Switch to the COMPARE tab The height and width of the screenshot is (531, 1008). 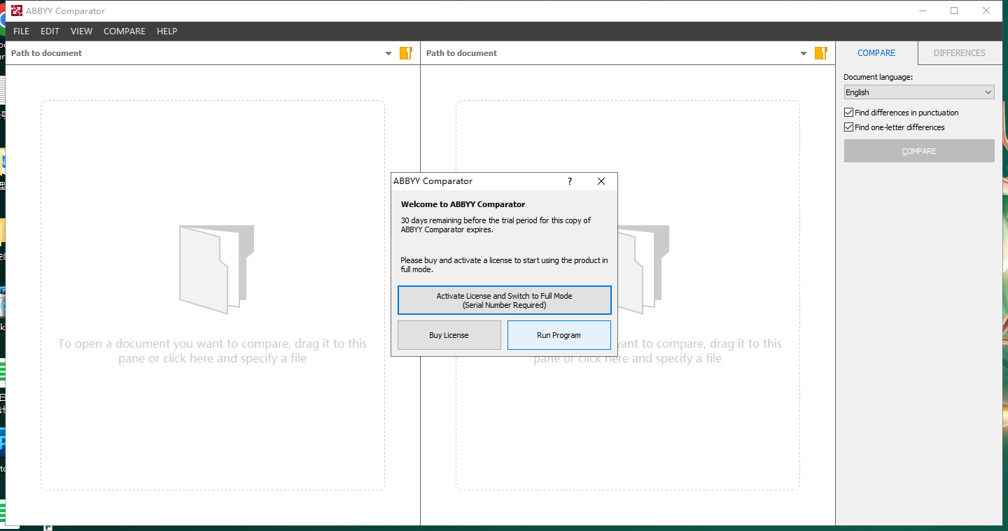[x=876, y=53]
